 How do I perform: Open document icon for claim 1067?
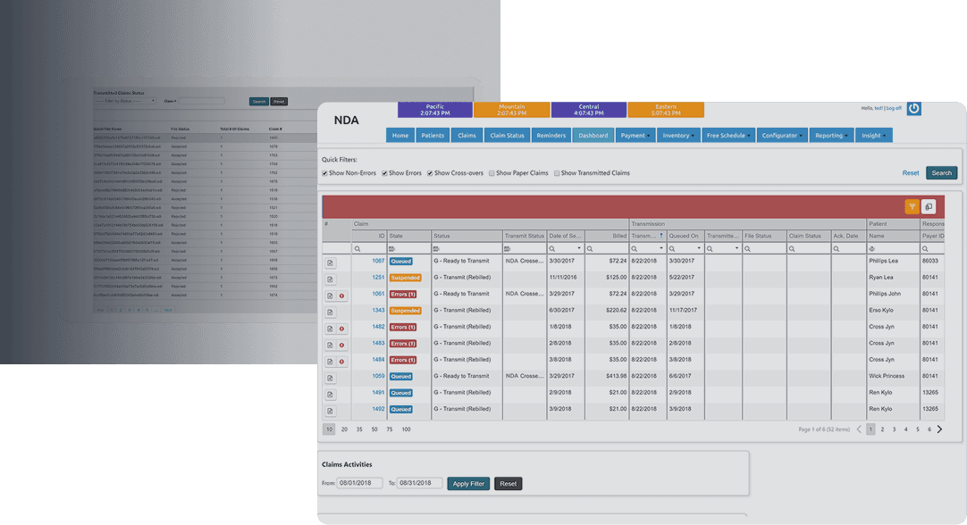(330, 262)
